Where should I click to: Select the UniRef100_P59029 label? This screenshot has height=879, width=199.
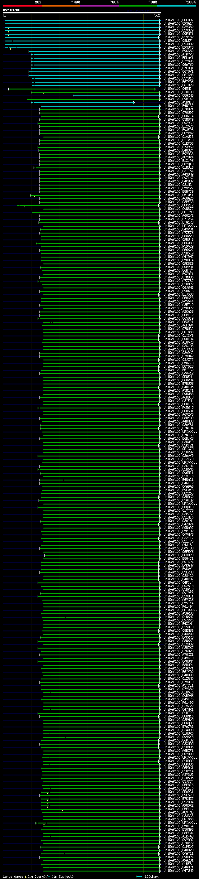tap(178, 246)
